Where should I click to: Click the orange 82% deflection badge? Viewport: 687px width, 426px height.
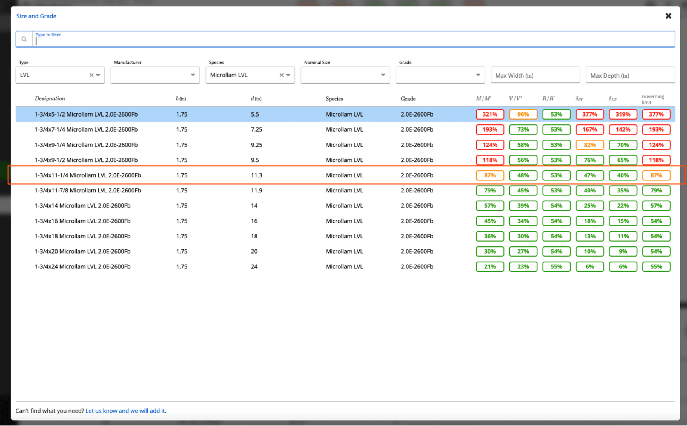[590, 145]
